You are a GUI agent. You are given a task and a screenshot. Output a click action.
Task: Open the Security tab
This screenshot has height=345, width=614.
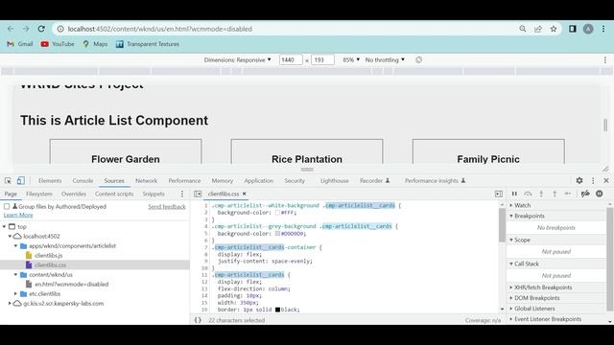[x=295, y=181]
